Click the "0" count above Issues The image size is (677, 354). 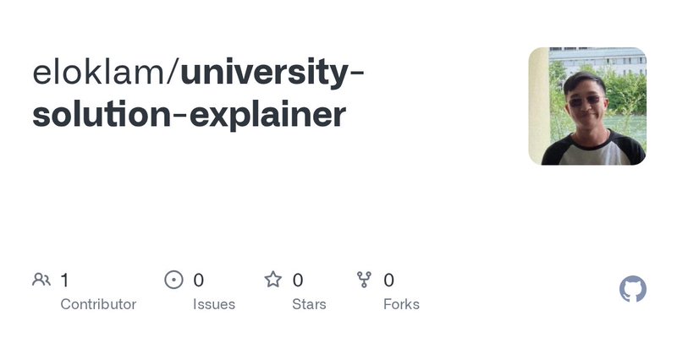click(x=199, y=280)
